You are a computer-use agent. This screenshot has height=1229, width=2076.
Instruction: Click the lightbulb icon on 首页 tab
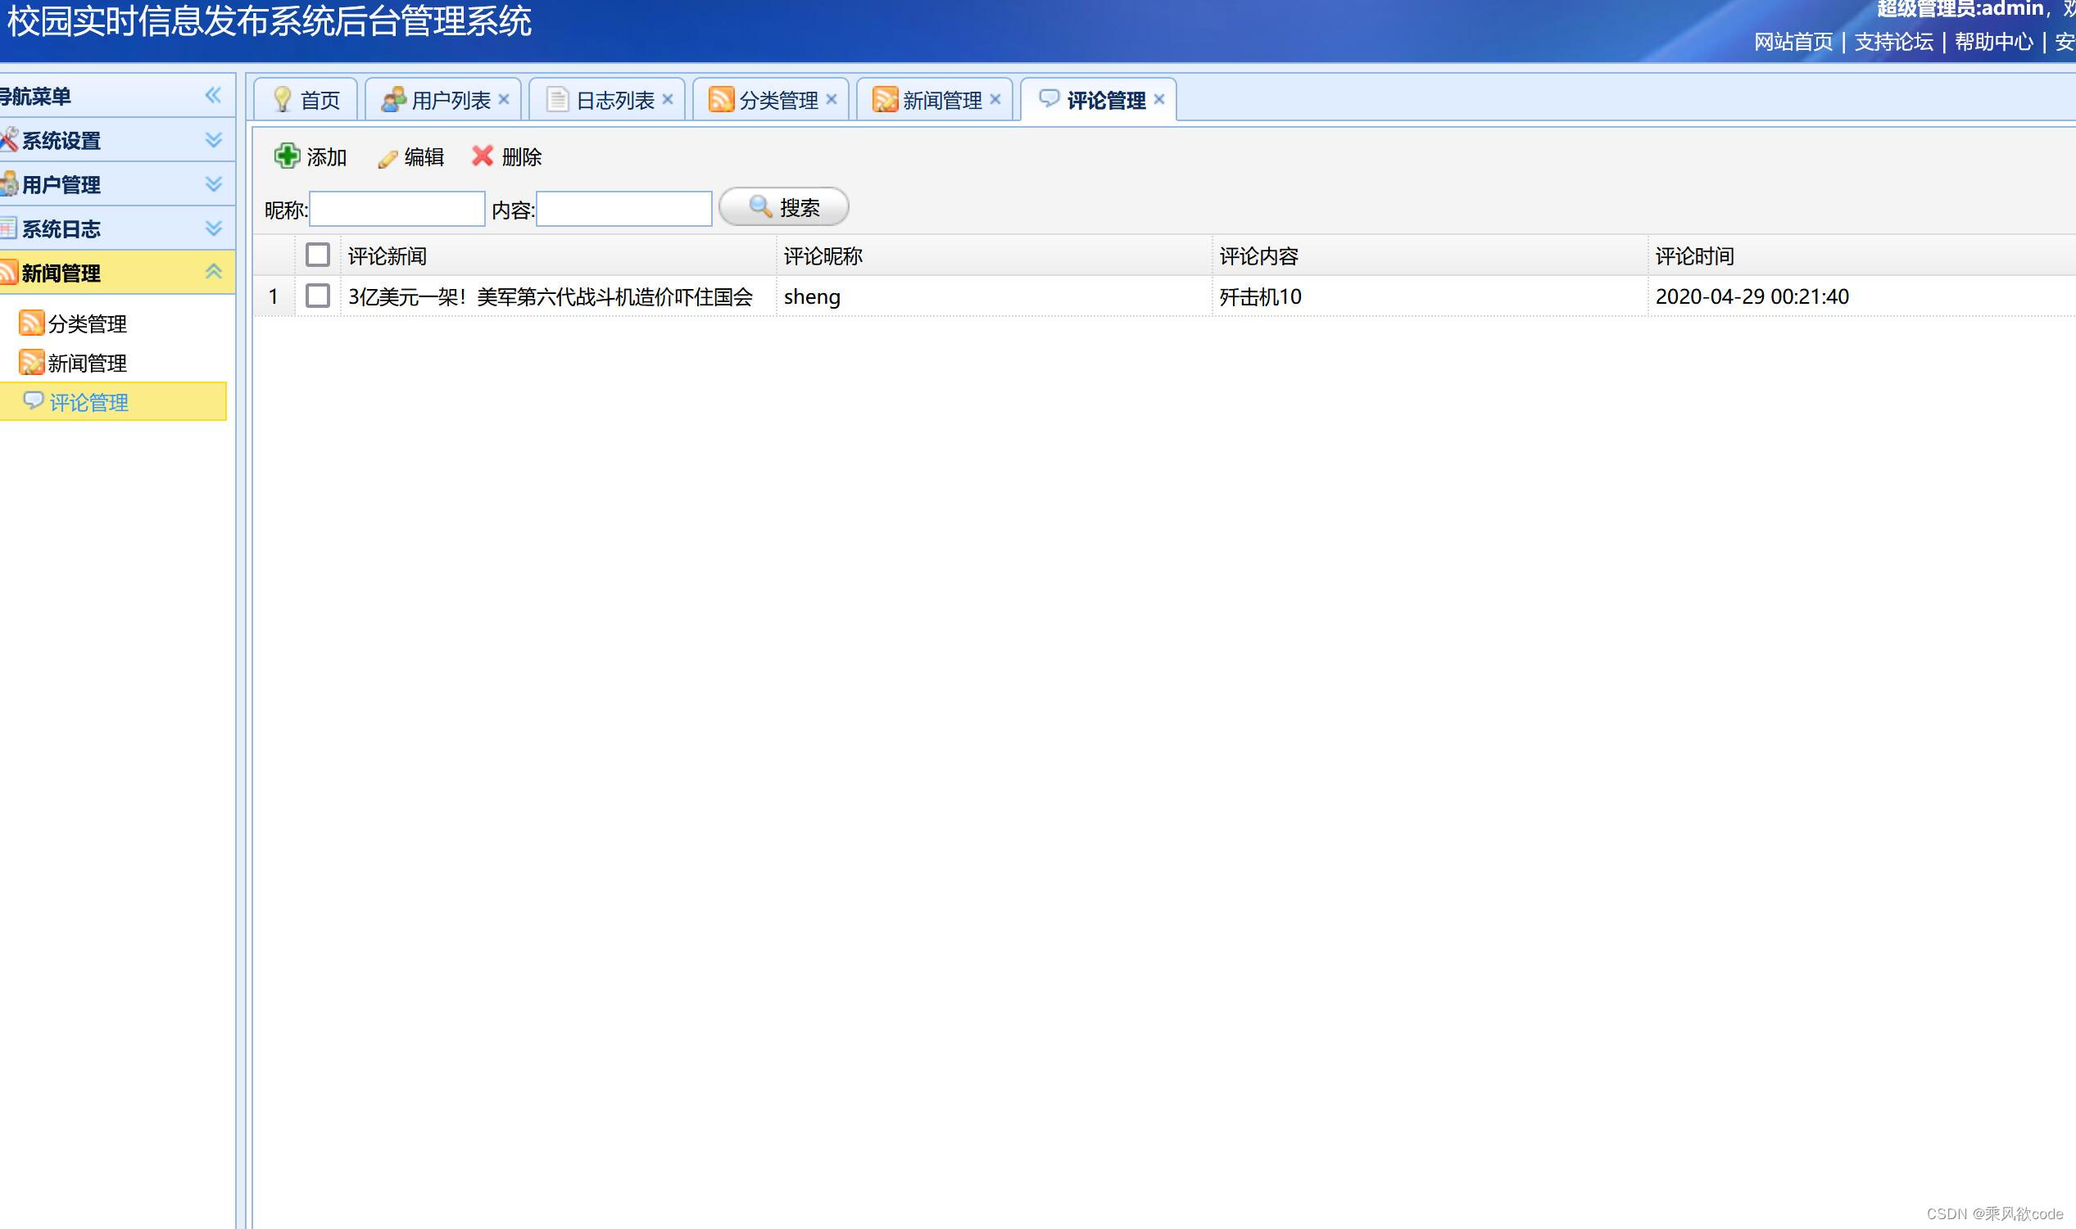tap(282, 98)
